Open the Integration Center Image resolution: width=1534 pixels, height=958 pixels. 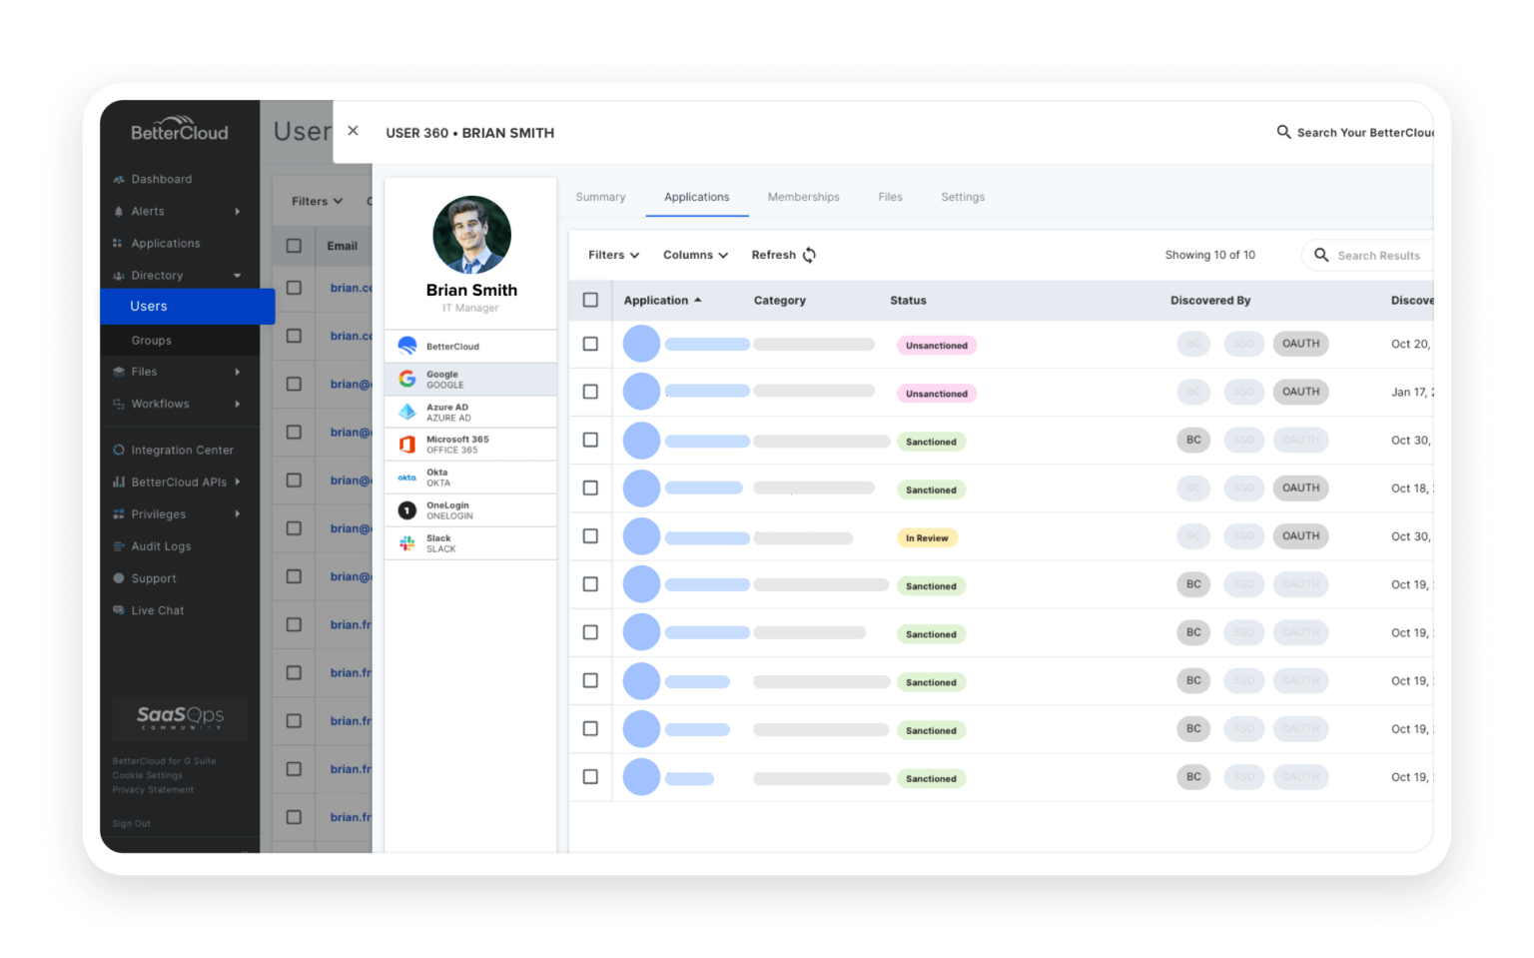point(182,450)
